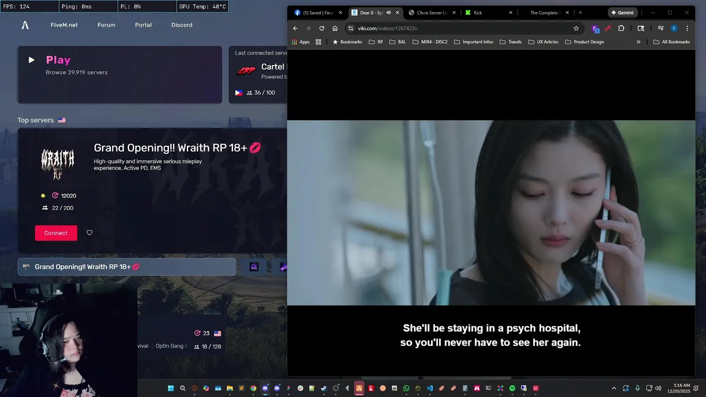This screenshot has width=706, height=397.
Task: Open a new Chrome tab with plus
Action: point(580,13)
